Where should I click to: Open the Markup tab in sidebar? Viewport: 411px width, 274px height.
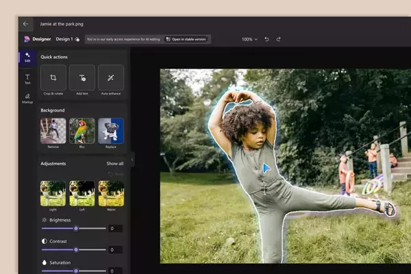[27, 98]
